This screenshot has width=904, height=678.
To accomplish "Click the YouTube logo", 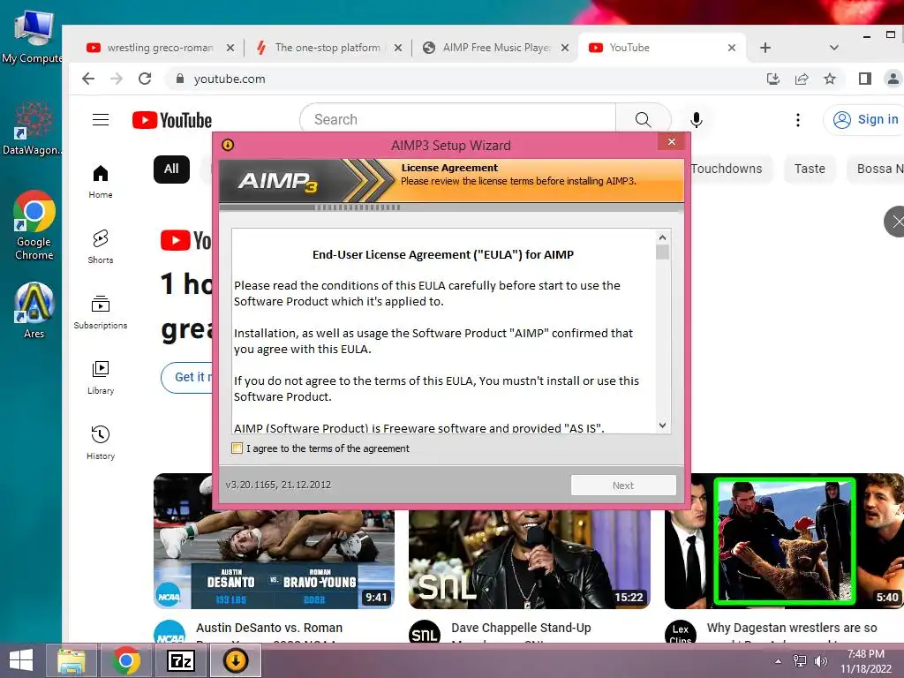I will (172, 120).
